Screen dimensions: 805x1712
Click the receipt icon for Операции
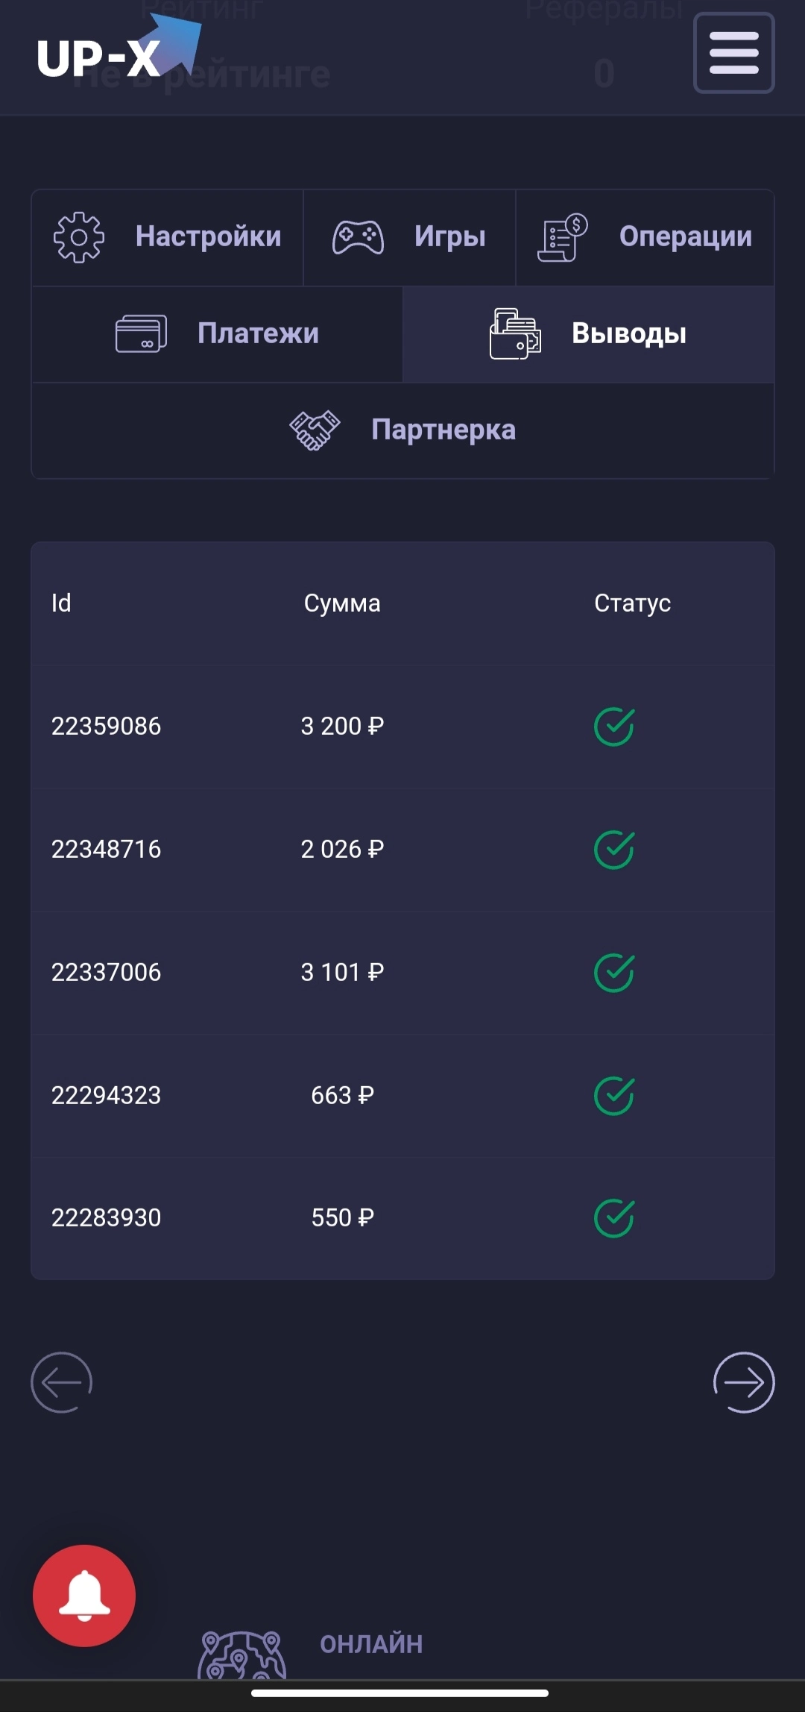pos(563,237)
